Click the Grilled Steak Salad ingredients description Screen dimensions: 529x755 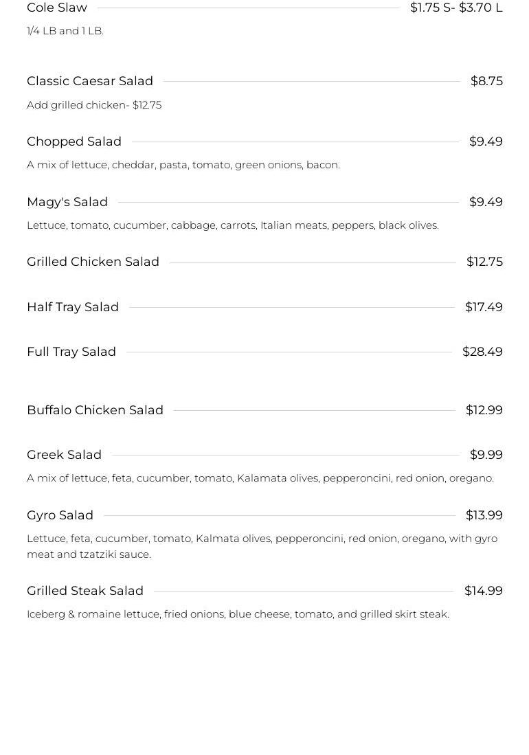[x=238, y=614]
